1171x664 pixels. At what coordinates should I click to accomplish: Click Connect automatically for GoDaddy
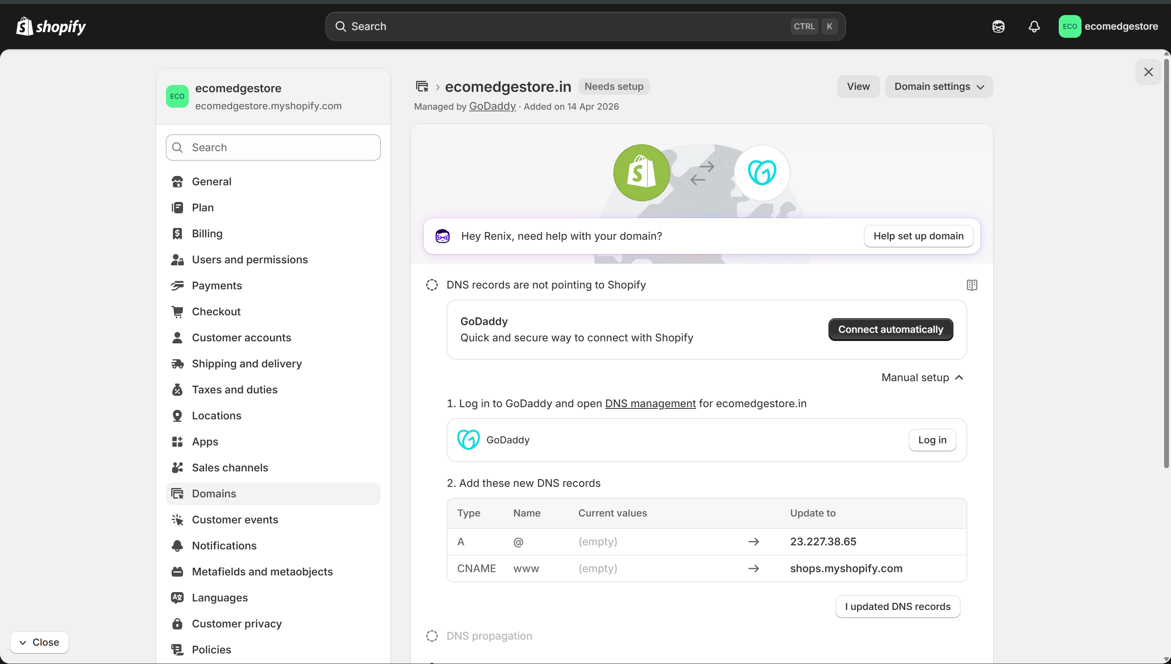coord(890,329)
